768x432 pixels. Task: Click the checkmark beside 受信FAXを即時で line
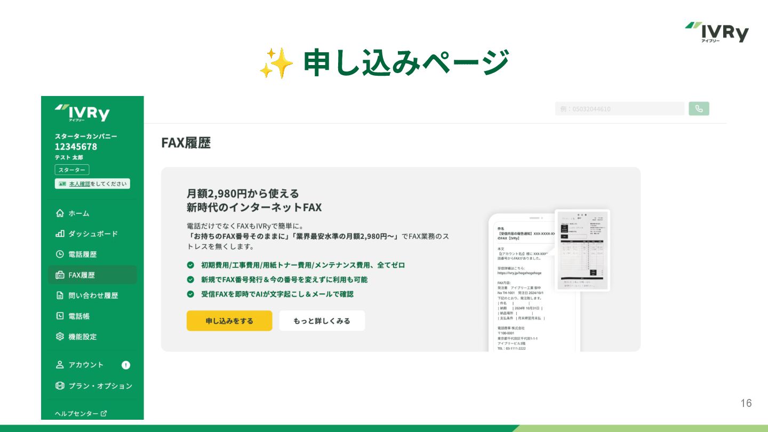tap(190, 294)
